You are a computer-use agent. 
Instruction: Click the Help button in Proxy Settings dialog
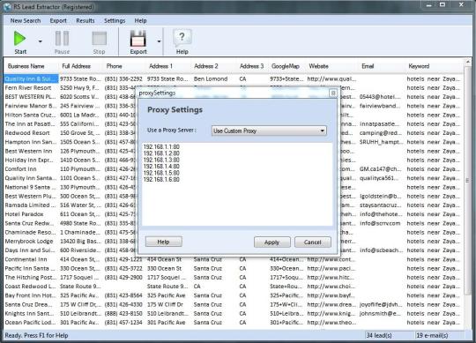[x=164, y=242]
